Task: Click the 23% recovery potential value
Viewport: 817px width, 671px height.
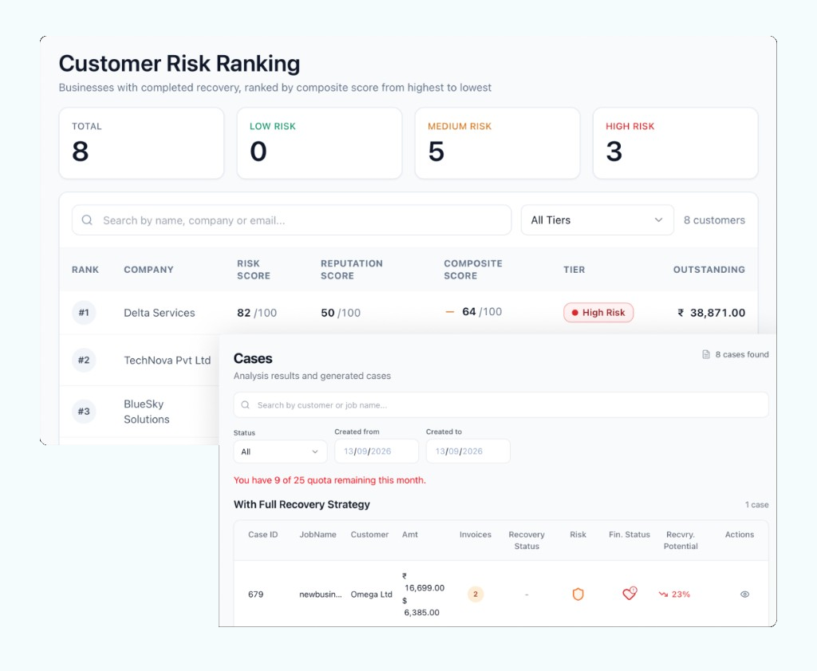Action: (681, 594)
